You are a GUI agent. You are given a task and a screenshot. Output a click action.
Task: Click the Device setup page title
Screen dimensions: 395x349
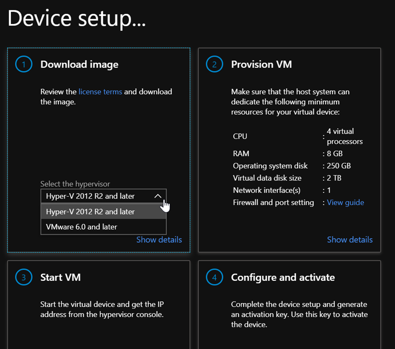tap(76, 19)
